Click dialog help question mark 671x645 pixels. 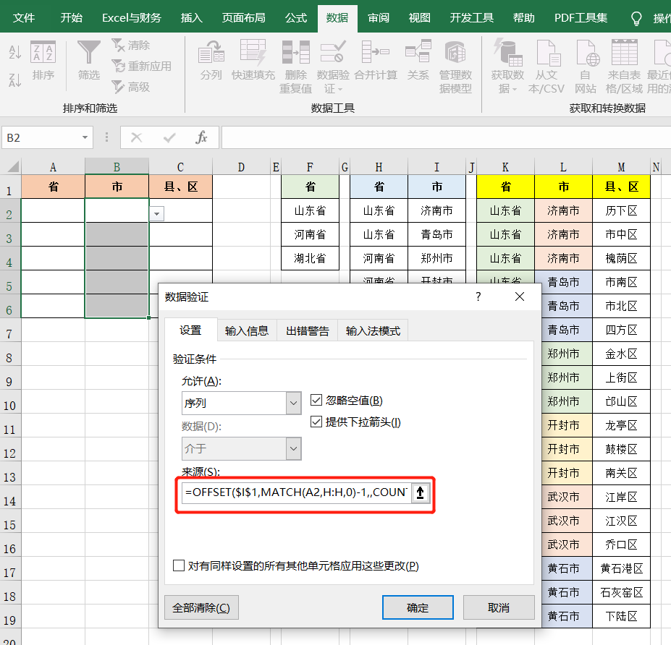tap(478, 296)
